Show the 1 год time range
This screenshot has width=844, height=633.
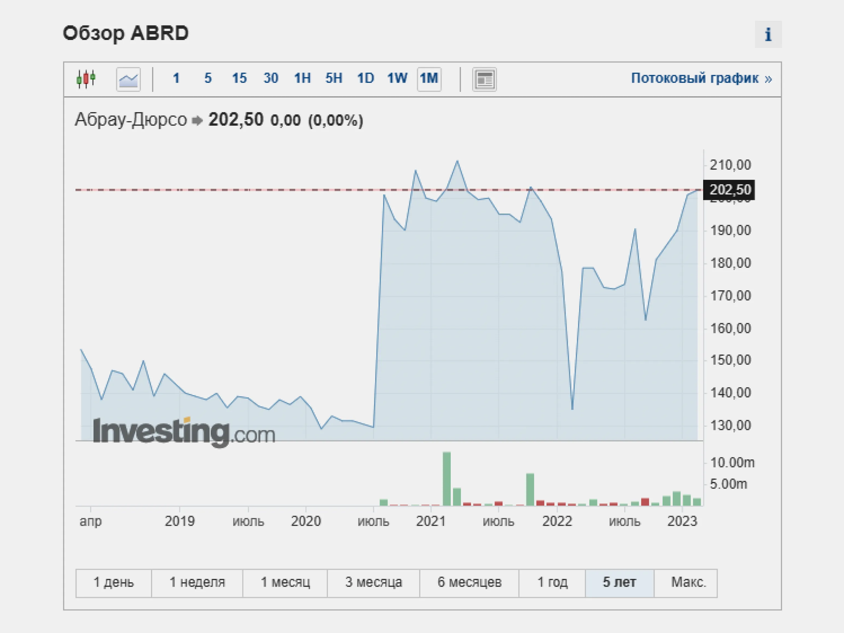pyautogui.click(x=552, y=583)
